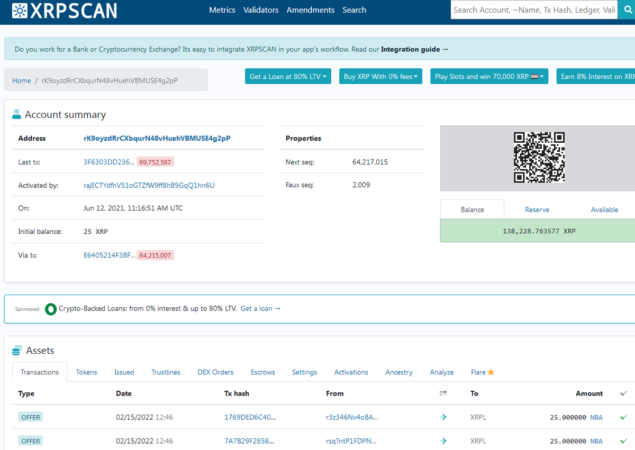
Task: Switch to the Trustlines tab
Action: point(166,372)
